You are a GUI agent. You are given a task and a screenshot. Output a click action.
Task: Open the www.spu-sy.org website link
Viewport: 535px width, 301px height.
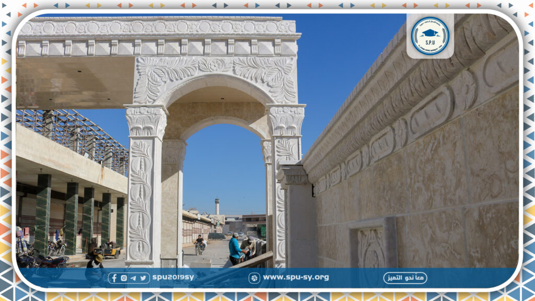pyautogui.click(x=296, y=277)
